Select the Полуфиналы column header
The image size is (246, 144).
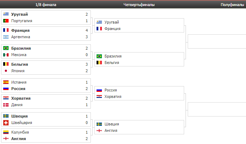(232, 5)
